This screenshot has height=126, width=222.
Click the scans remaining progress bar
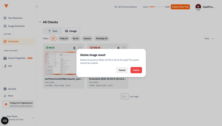[156, 7]
